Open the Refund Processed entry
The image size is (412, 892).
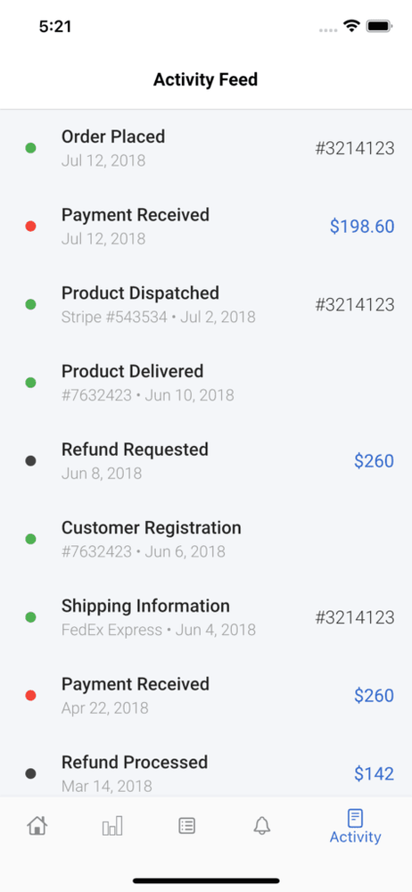tap(206, 773)
